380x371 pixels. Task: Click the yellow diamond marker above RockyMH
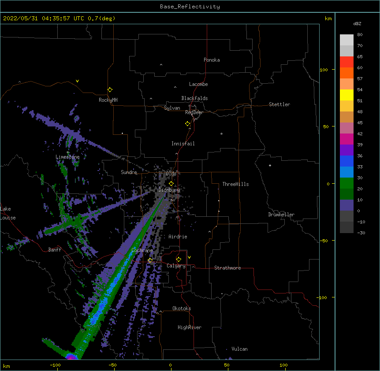[110, 90]
